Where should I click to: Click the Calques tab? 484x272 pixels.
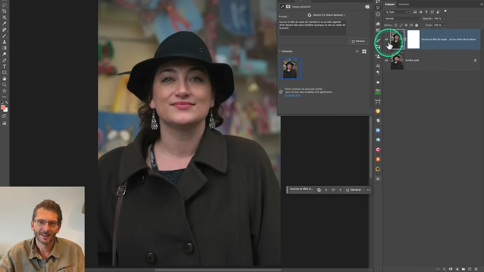pos(389,4)
